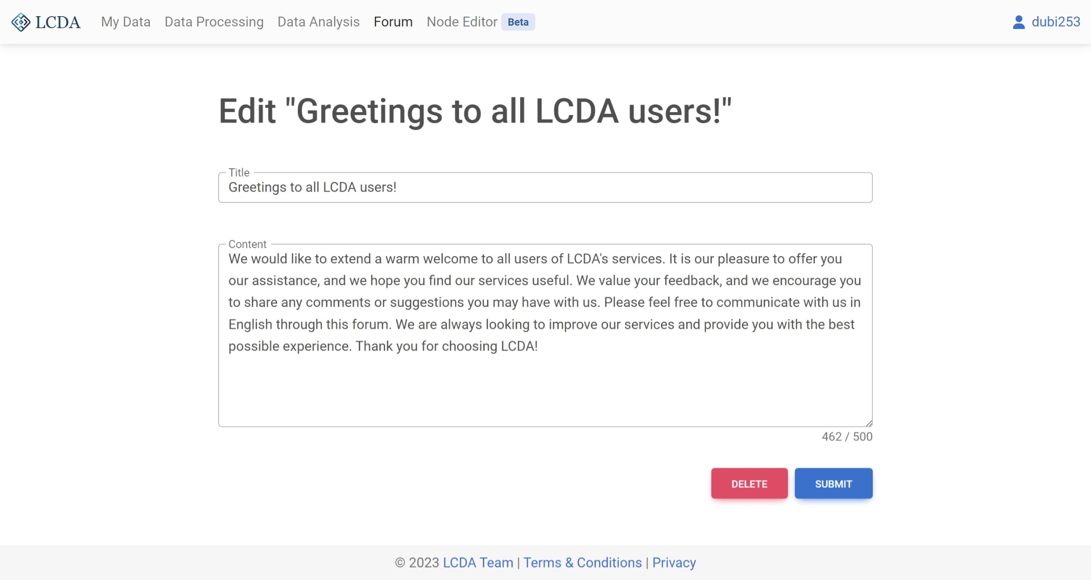Viewport: 1091px width, 580px height.
Task: Click the textarea resize handle
Action: pos(869,421)
